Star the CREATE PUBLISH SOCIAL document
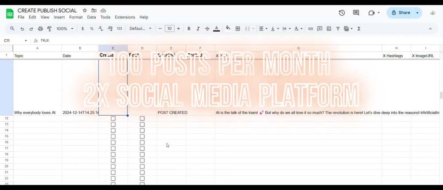443x190 pixels. pyautogui.click(x=85, y=11)
